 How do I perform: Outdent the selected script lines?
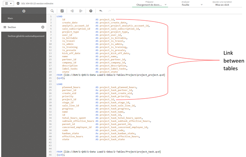(81, 11)
